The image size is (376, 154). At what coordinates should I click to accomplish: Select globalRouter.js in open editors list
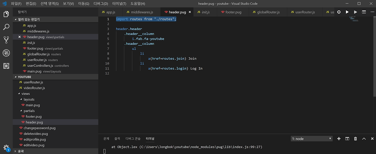[56, 54]
